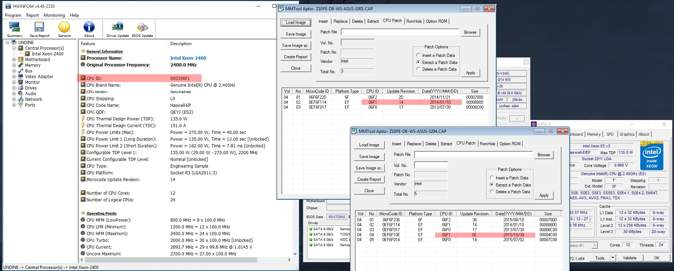Viewport: 674px width, 271px height.
Task: Open the Tools dropdown arrow in CPU-Z
Action: point(612,258)
